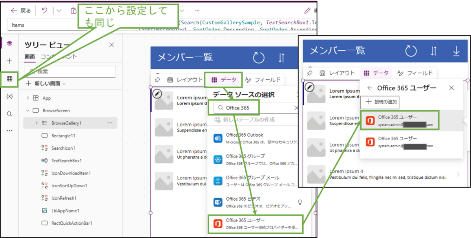
Task: Open the 新しい画面 dropdown
Action: click(x=46, y=84)
